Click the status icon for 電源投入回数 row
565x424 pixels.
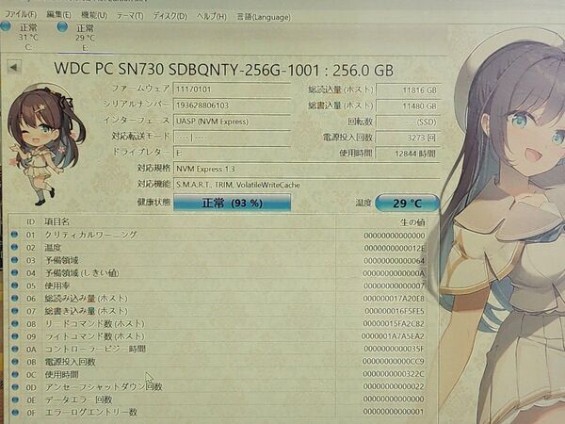click(14, 362)
